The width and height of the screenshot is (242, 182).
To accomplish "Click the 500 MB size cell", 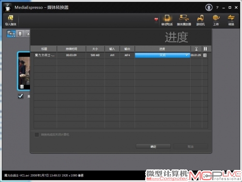I will click(95, 55).
